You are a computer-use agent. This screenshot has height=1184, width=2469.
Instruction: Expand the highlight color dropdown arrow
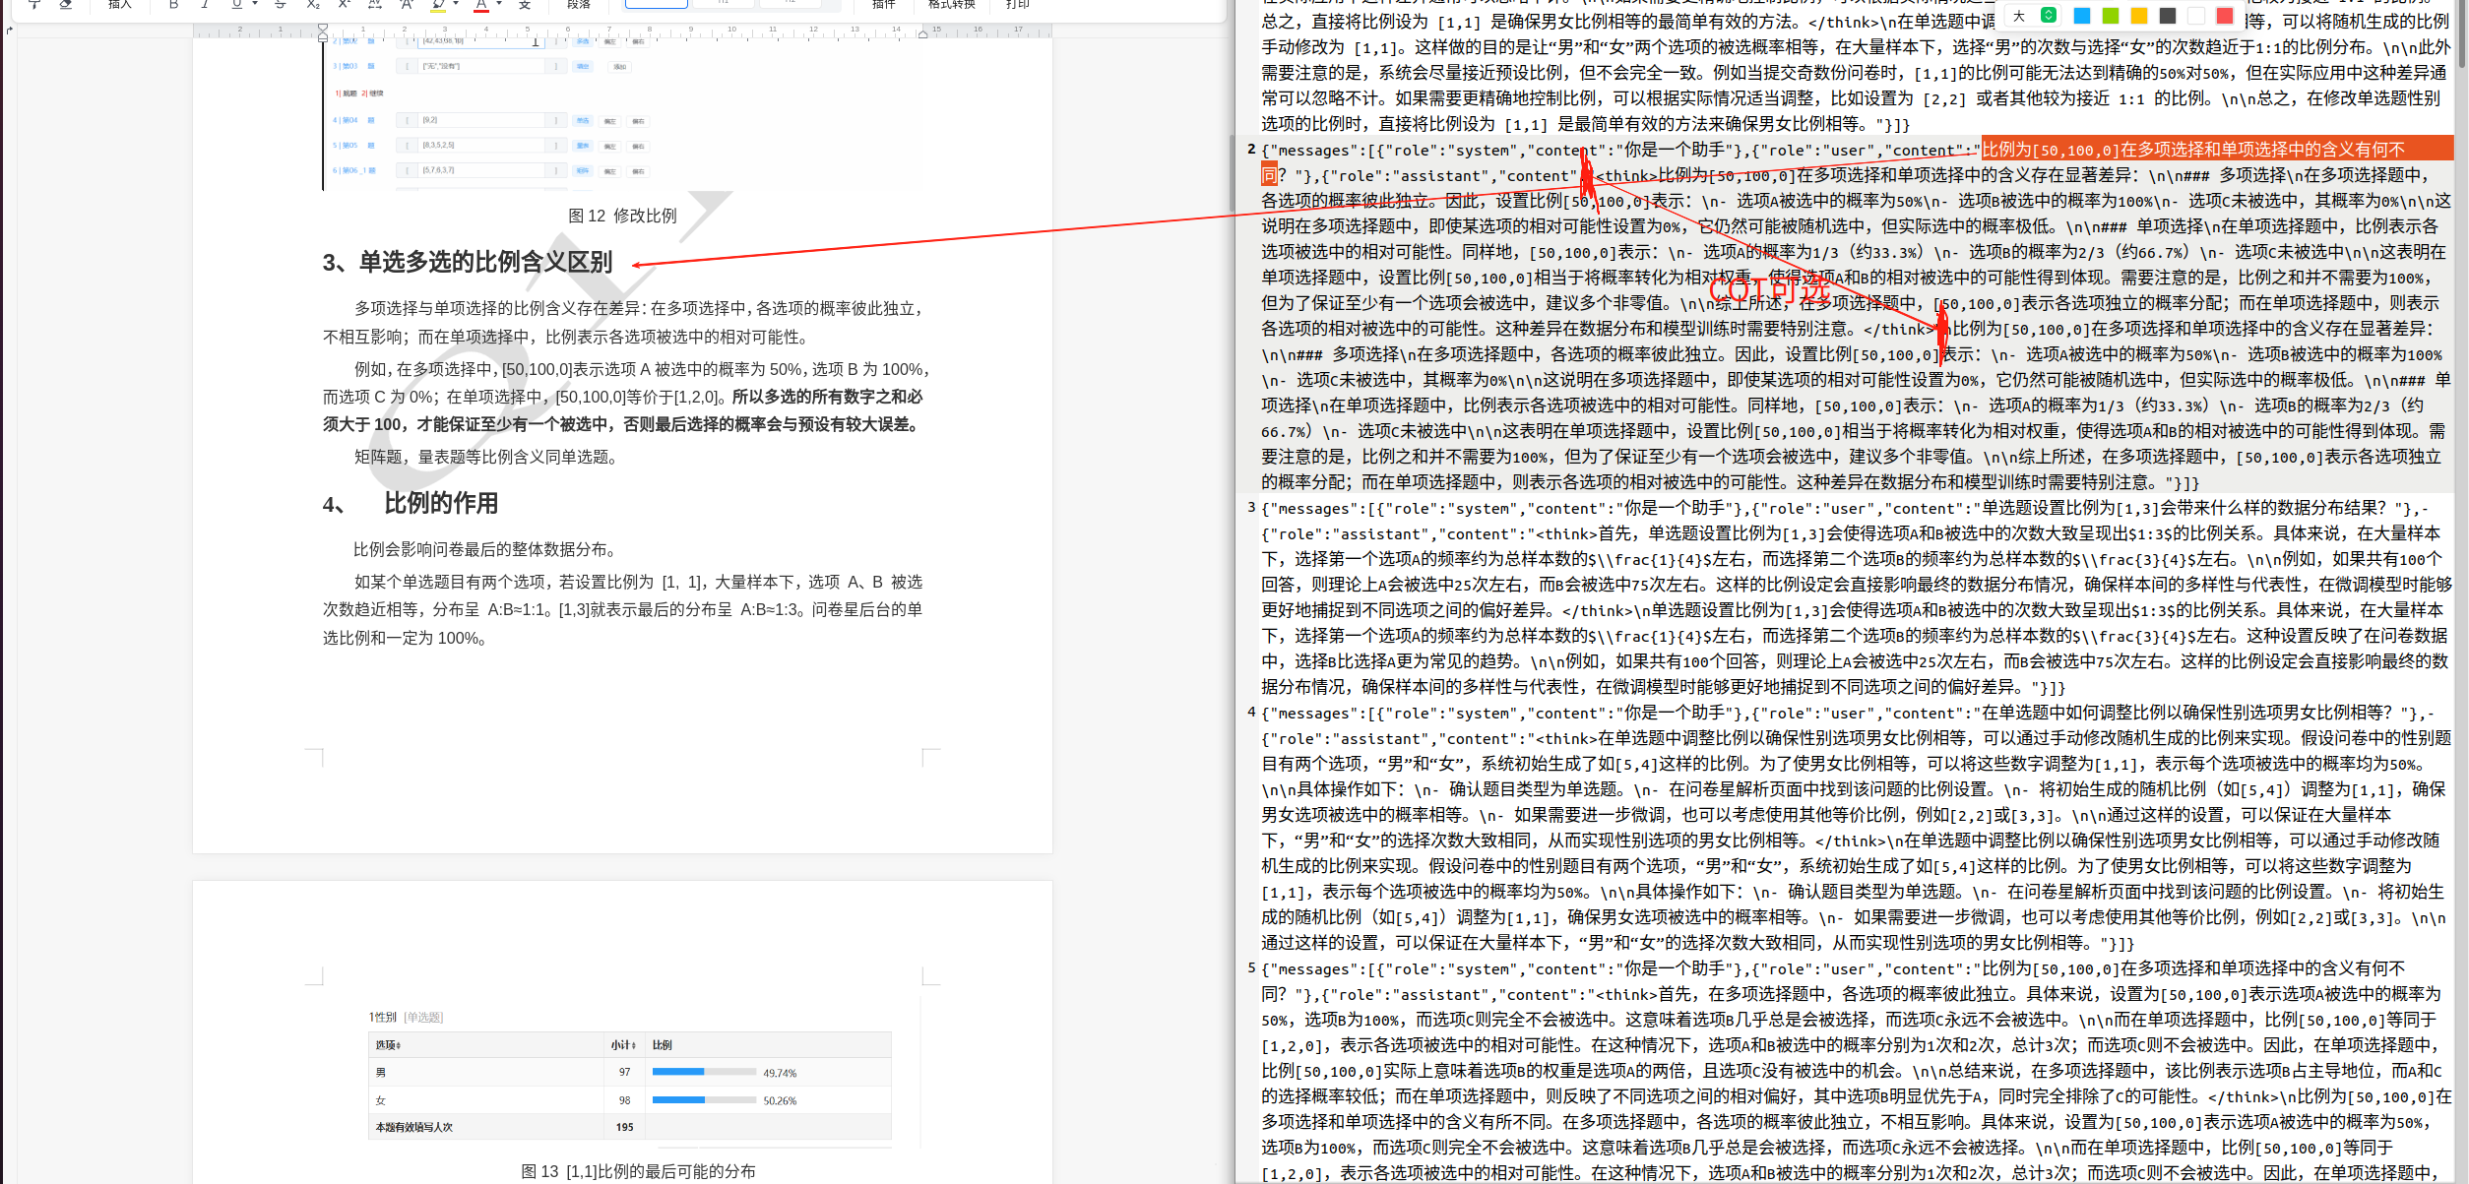click(x=456, y=5)
